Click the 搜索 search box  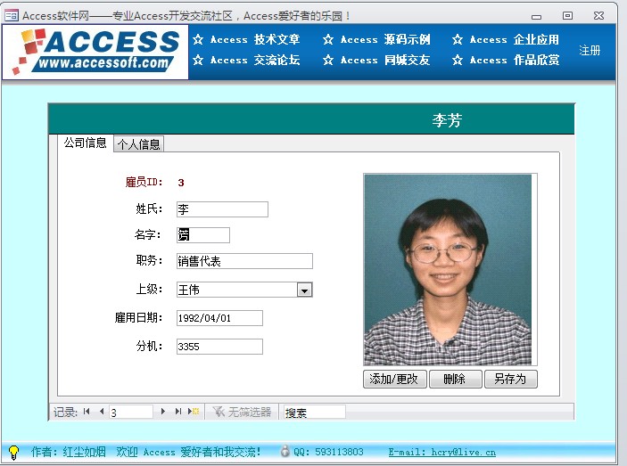(x=313, y=412)
